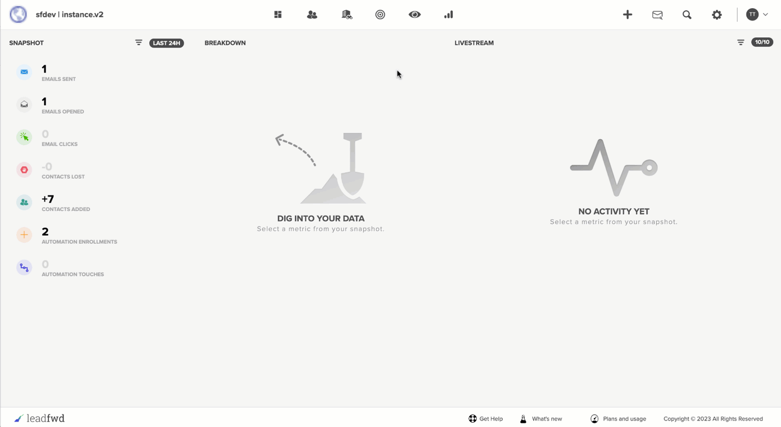Select the Emails Sent envelope metric icon

24,72
